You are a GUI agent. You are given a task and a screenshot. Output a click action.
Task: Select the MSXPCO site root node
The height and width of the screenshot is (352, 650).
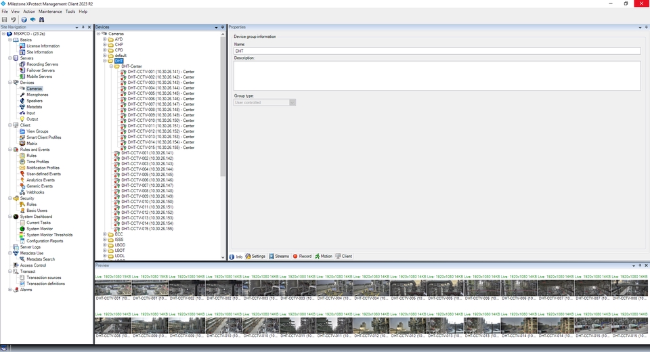[x=29, y=34]
